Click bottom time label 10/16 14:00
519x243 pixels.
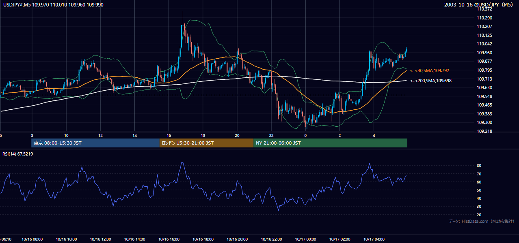pos(134,239)
